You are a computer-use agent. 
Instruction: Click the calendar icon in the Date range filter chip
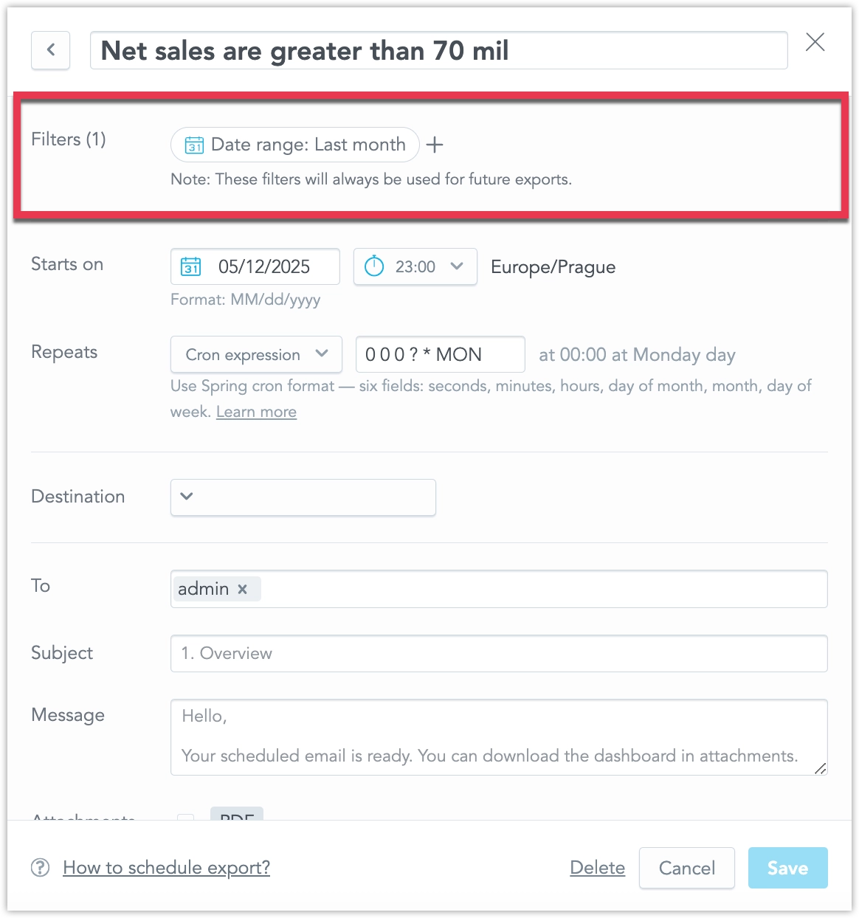(x=193, y=145)
